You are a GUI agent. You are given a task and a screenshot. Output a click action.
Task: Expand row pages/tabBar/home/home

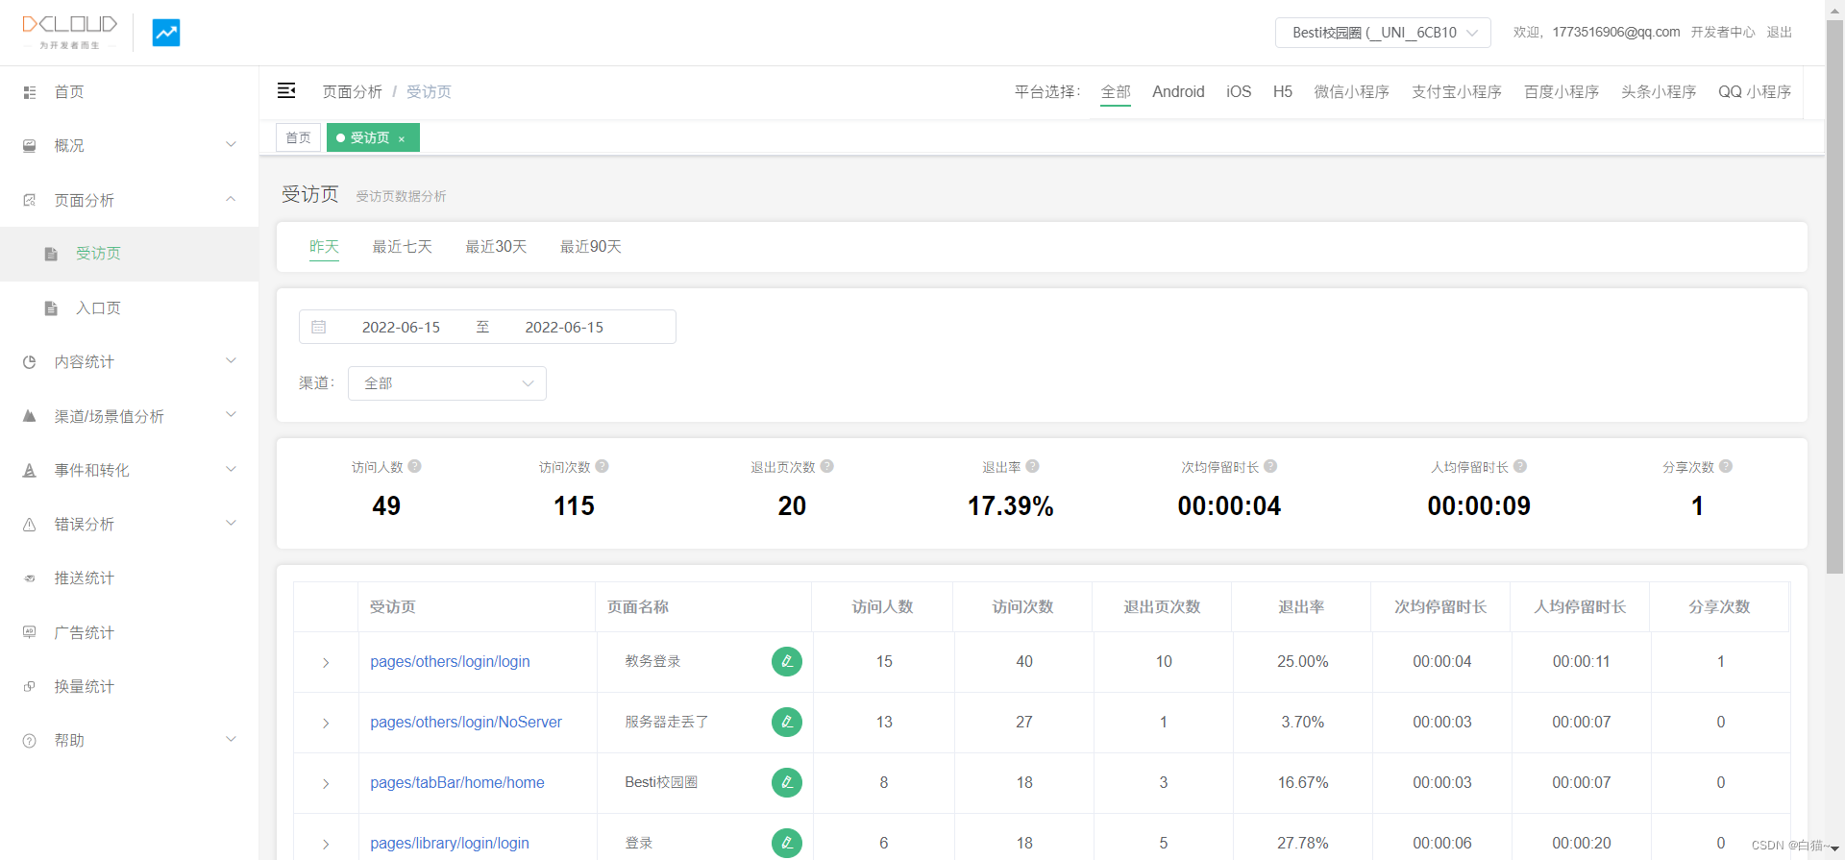pos(326,783)
